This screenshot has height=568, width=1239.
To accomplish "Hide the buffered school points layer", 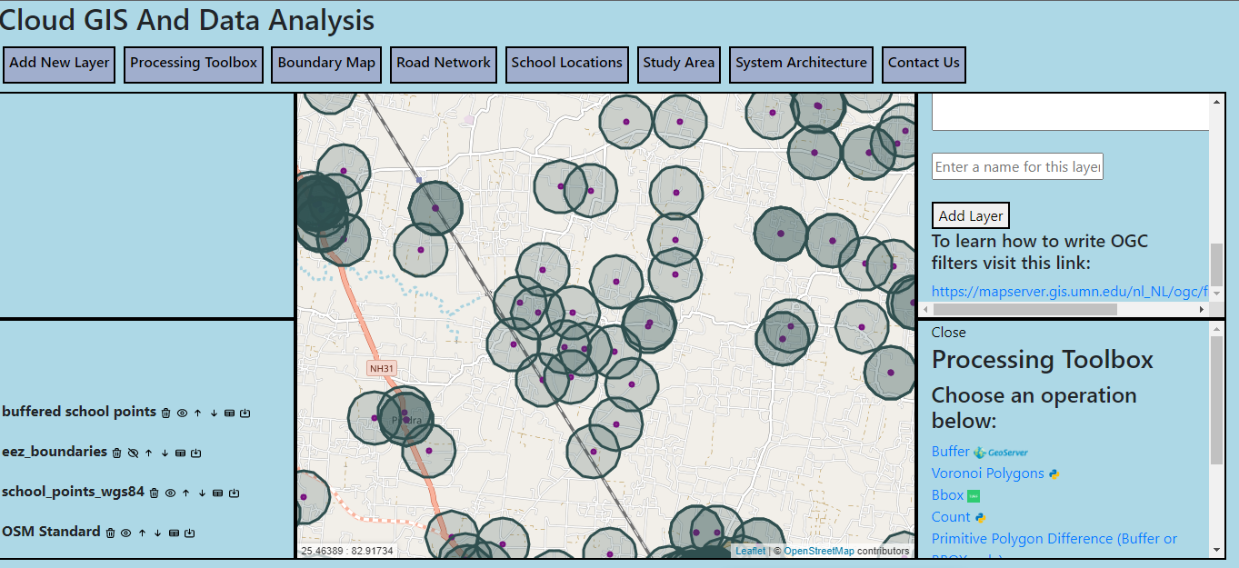I will click(182, 413).
